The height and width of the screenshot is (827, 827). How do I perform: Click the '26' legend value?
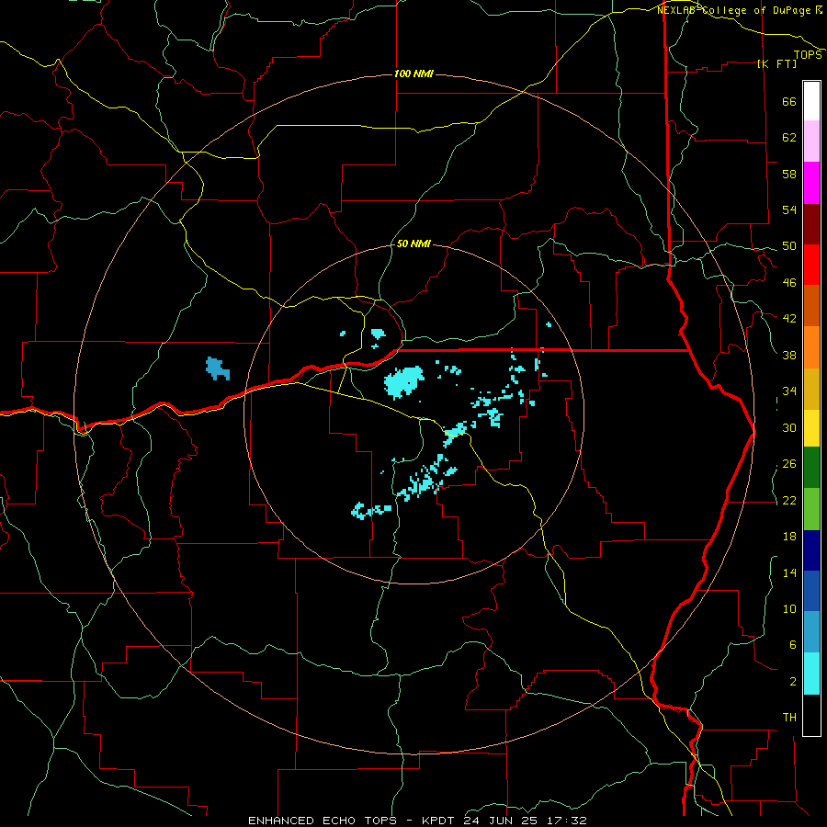789,464
